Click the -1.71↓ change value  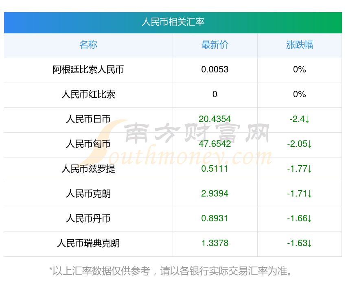pyautogui.click(x=300, y=194)
